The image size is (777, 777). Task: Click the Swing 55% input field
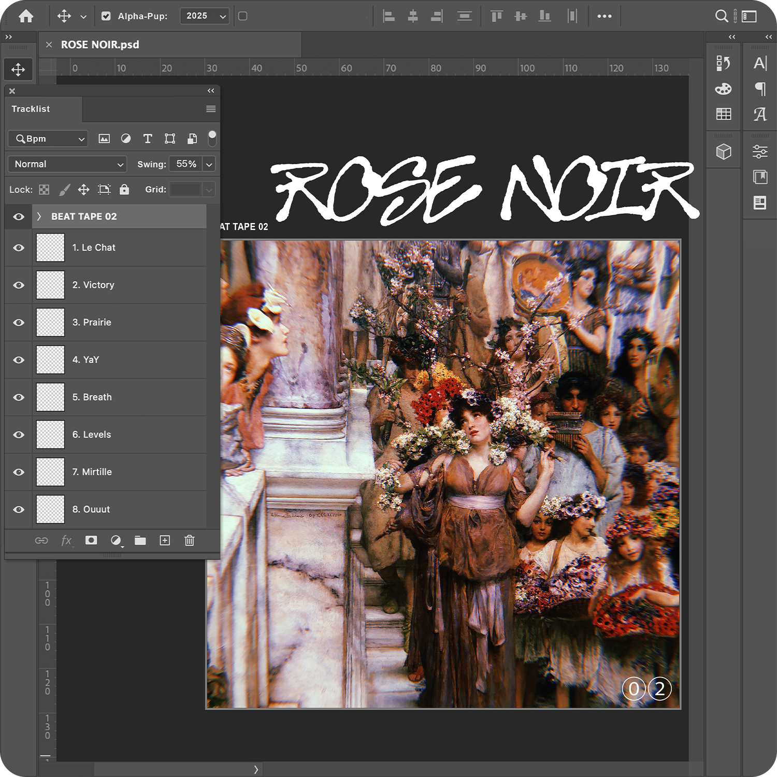[186, 164]
